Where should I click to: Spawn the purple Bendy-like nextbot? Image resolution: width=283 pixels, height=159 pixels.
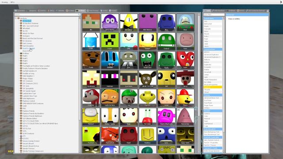110,23
